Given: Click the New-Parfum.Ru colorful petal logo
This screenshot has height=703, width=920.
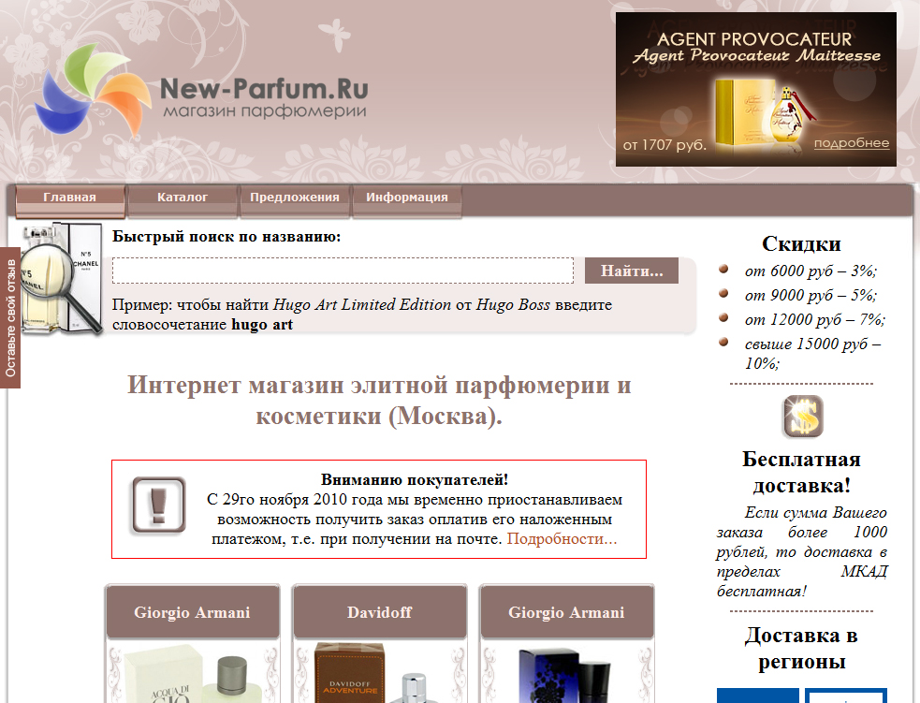Looking at the screenshot, I should pyautogui.click(x=92, y=90).
